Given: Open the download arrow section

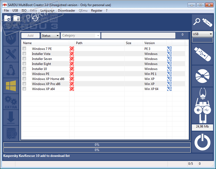Looking at the screenshot, I should (11, 118).
